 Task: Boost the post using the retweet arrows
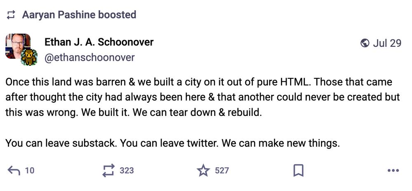108,170
